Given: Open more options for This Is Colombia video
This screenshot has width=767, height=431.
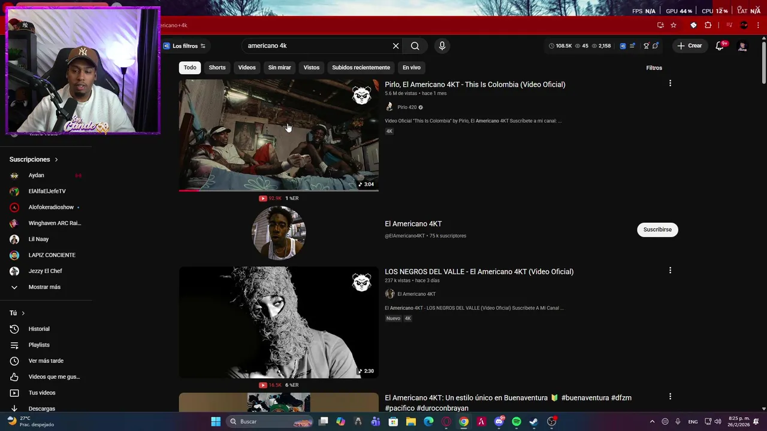Looking at the screenshot, I should coord(670,83).
